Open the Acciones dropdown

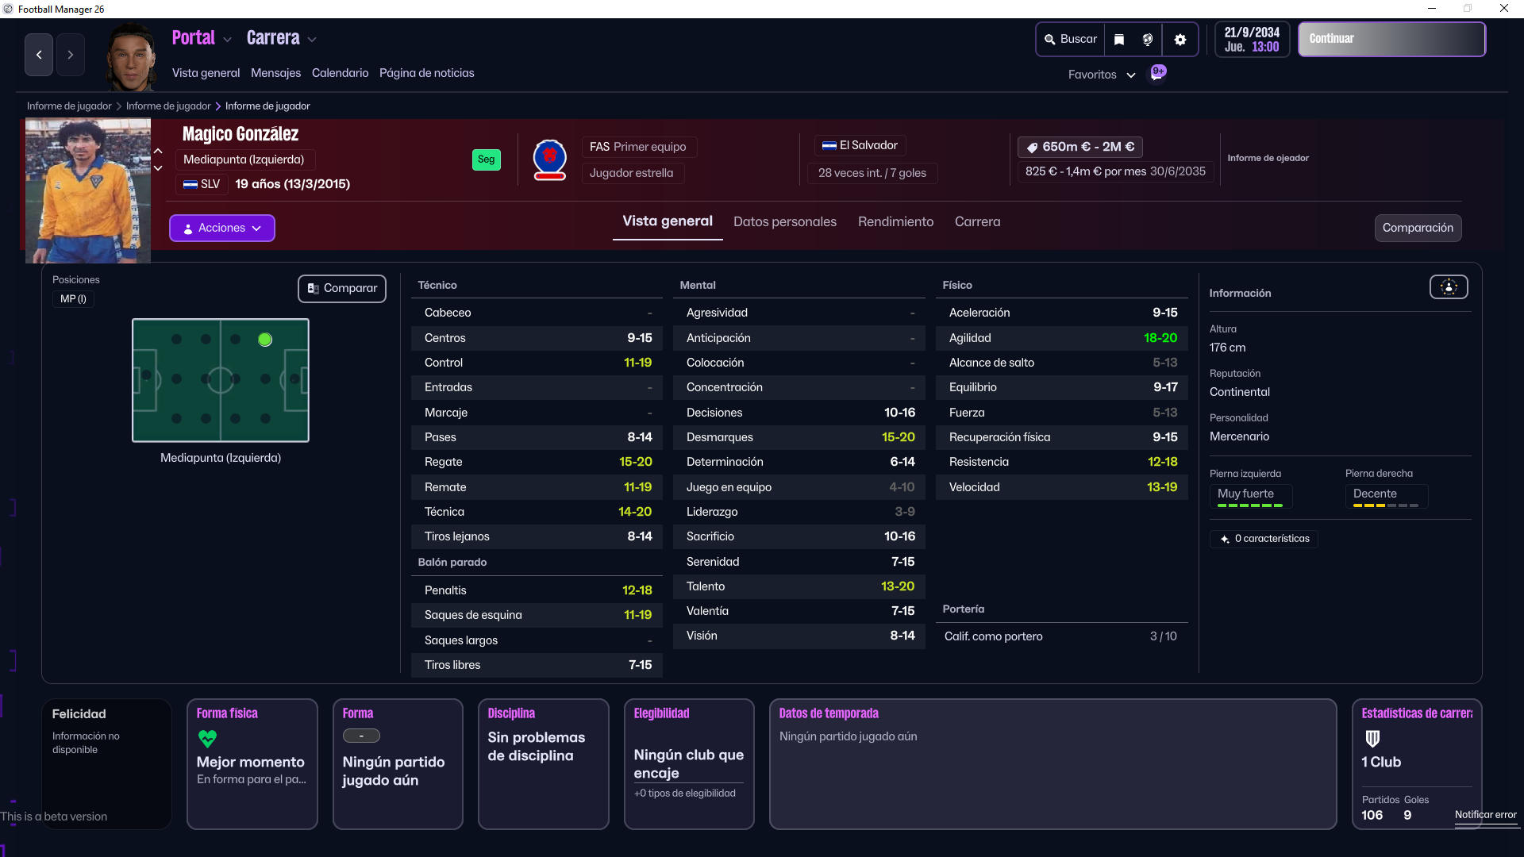click(222, 228)
